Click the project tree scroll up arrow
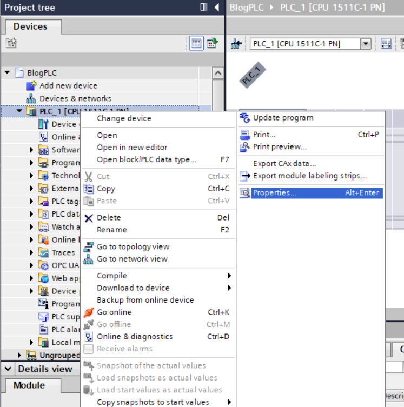This screenshot has height=407, width=404. tap(218, 73)
